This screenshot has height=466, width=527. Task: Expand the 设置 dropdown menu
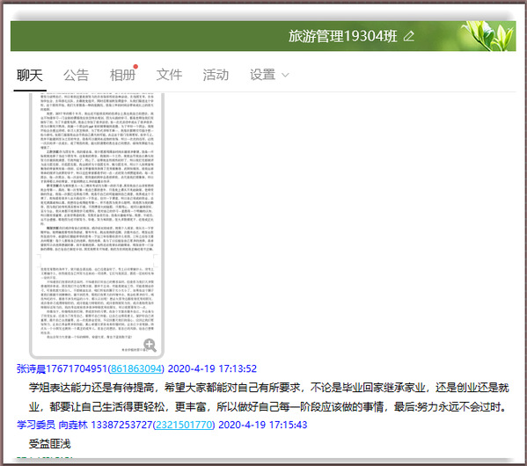(269, 75)
